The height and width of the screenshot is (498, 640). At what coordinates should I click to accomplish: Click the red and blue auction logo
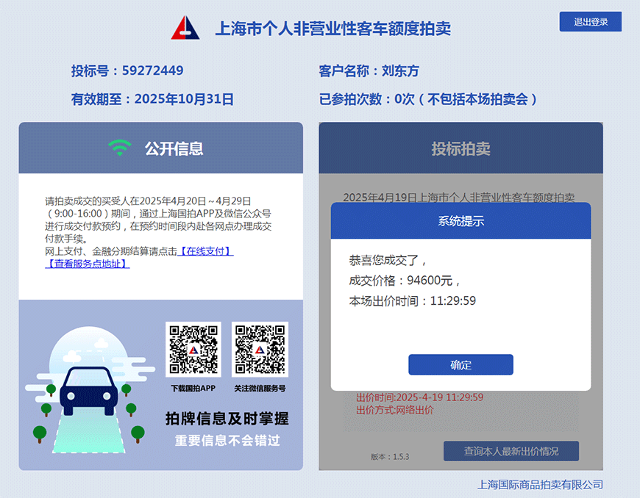185,28
